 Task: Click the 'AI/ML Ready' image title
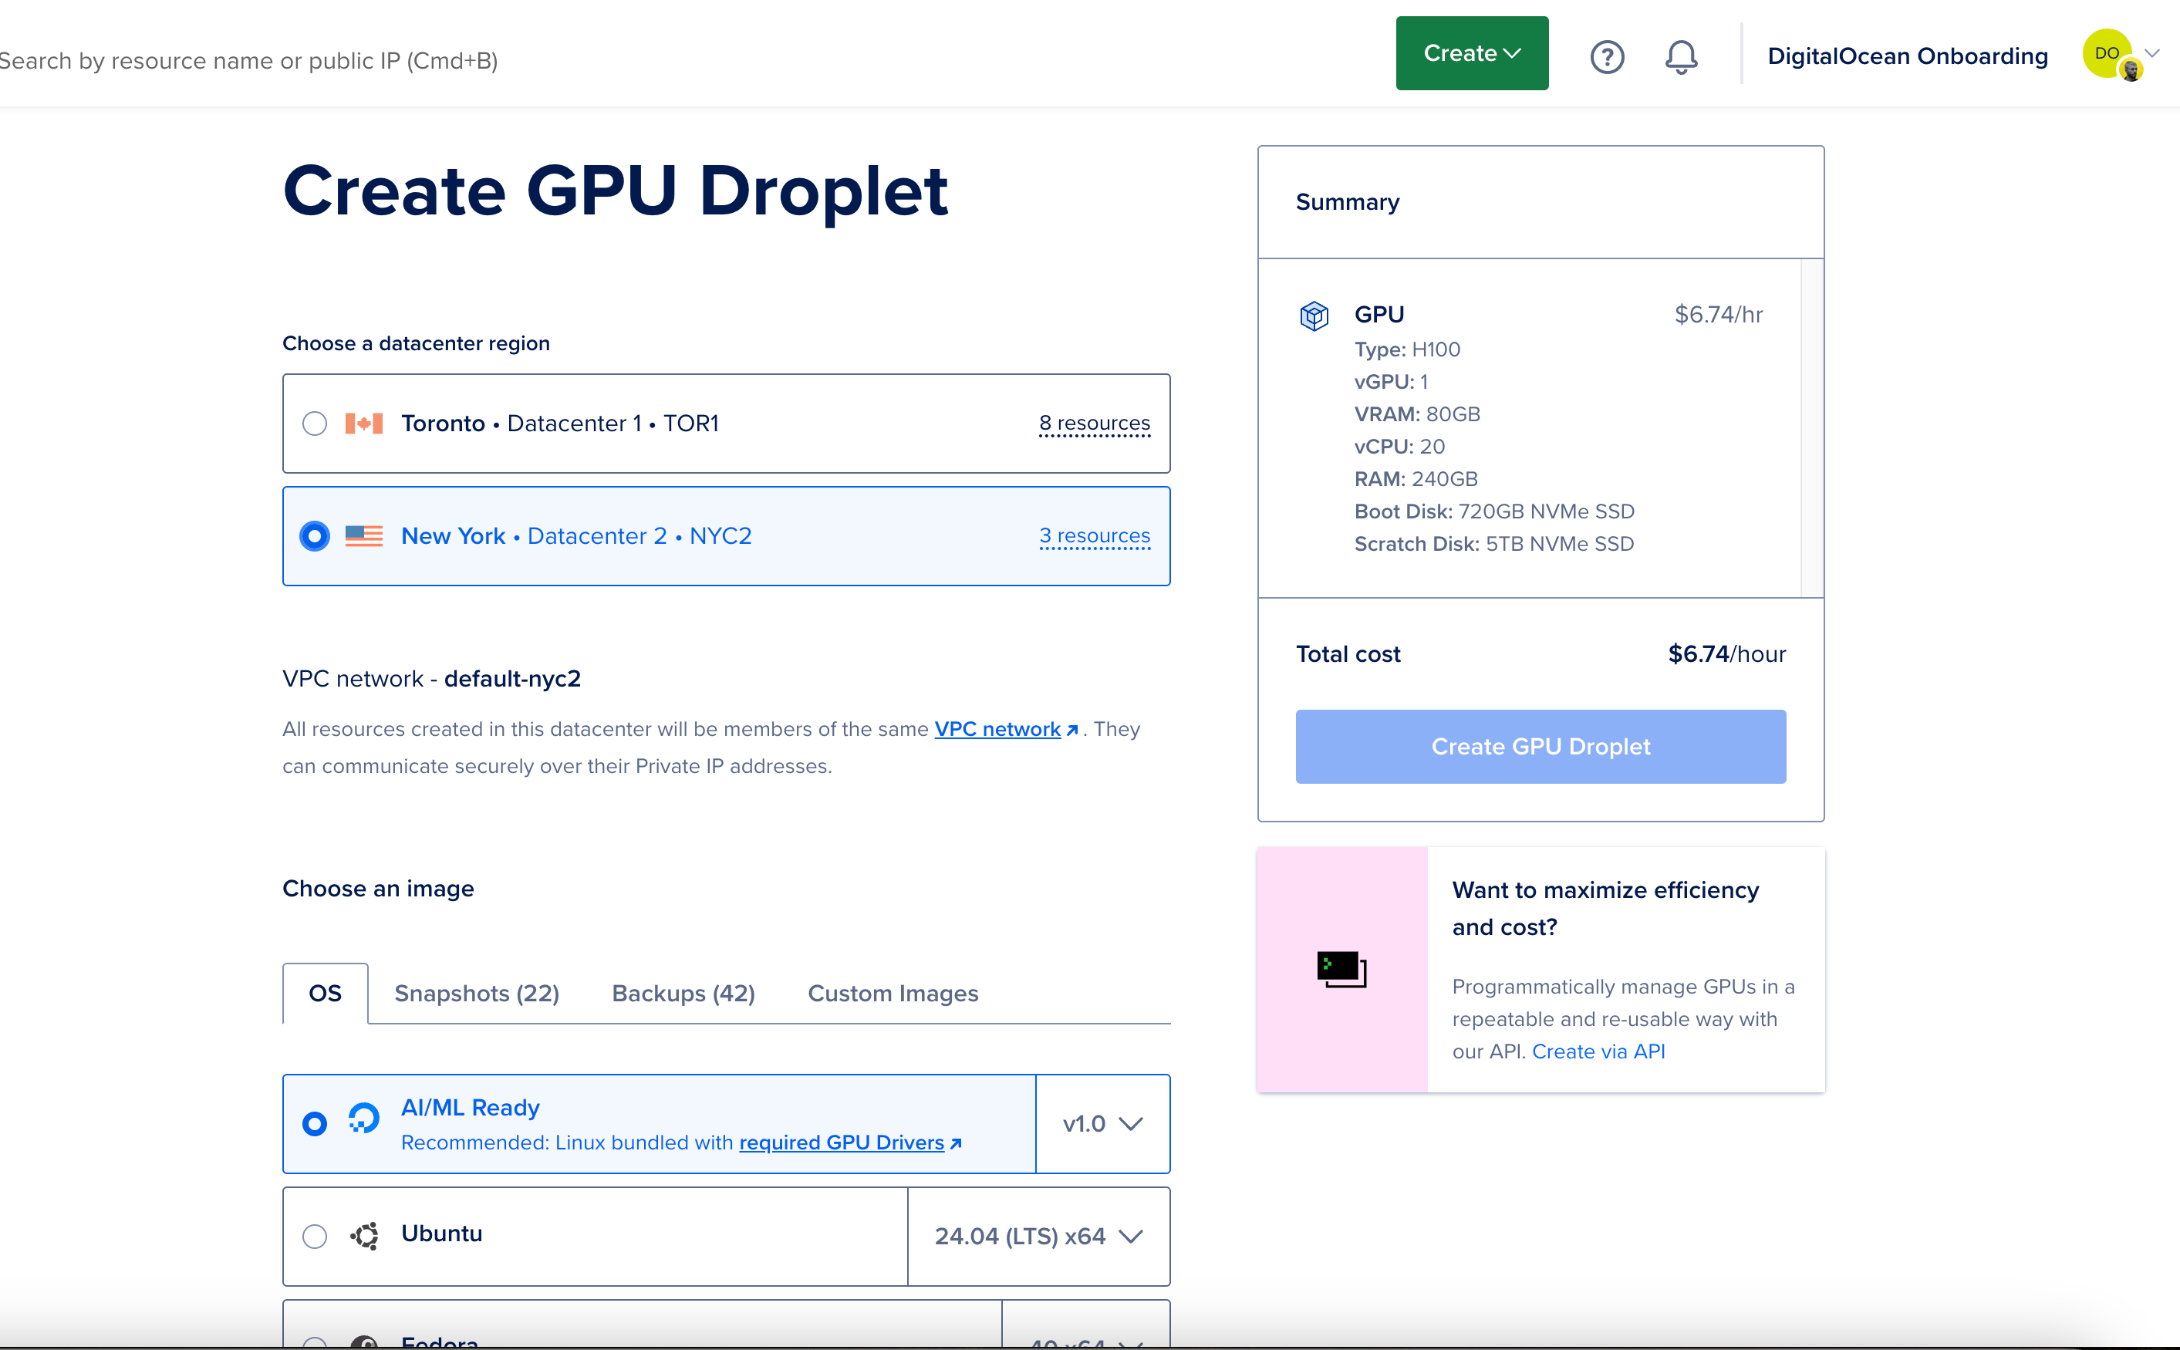point(471,1107)
